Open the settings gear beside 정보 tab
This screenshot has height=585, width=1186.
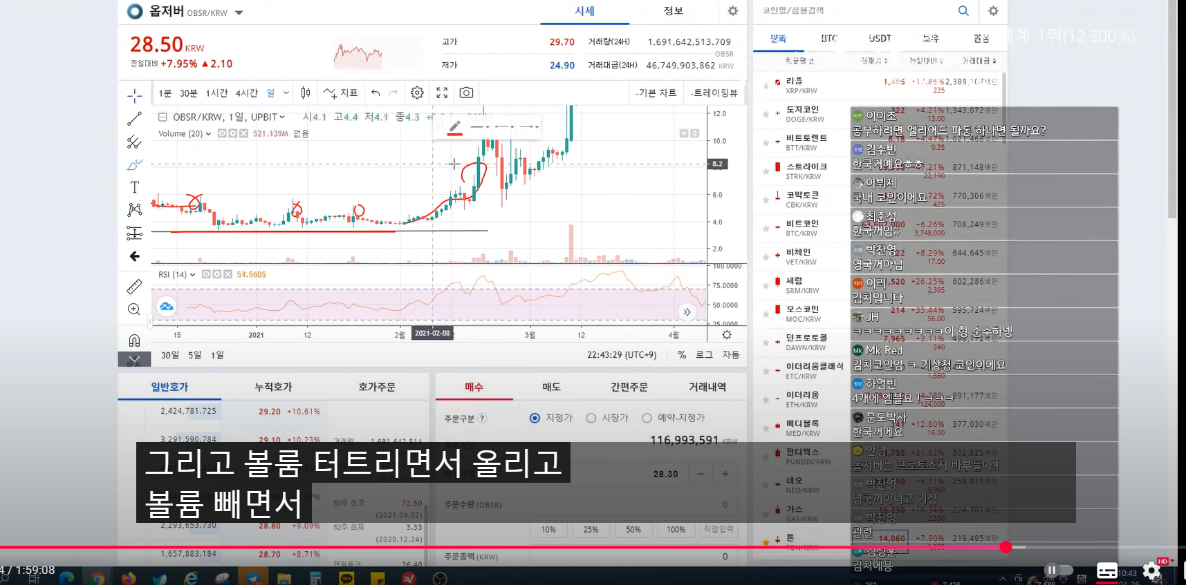point(733,11)
